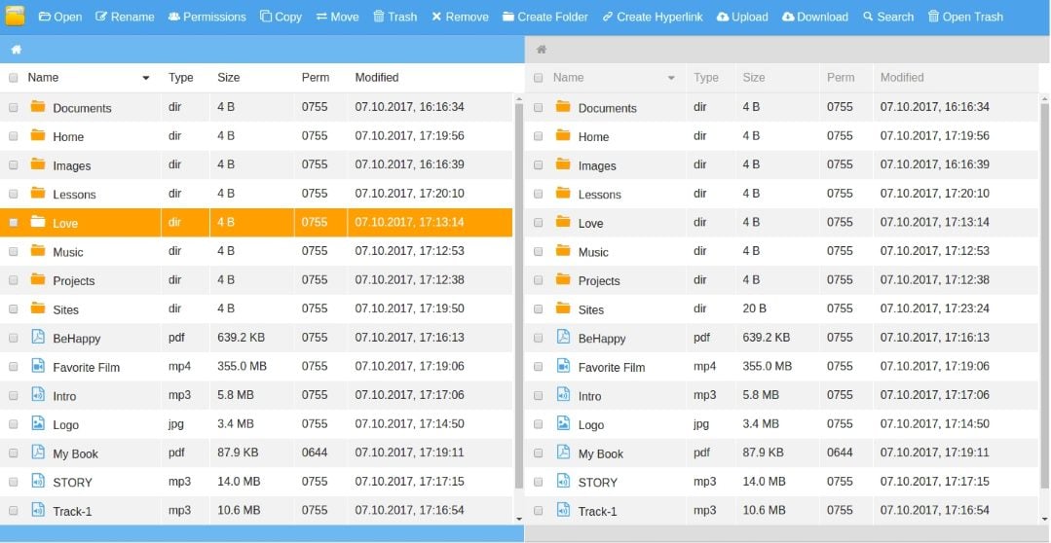Click the Name sort arrow in left panel header
This screenshot has width=1051, height=543.
pyautogui.click(x=146, y=79)
